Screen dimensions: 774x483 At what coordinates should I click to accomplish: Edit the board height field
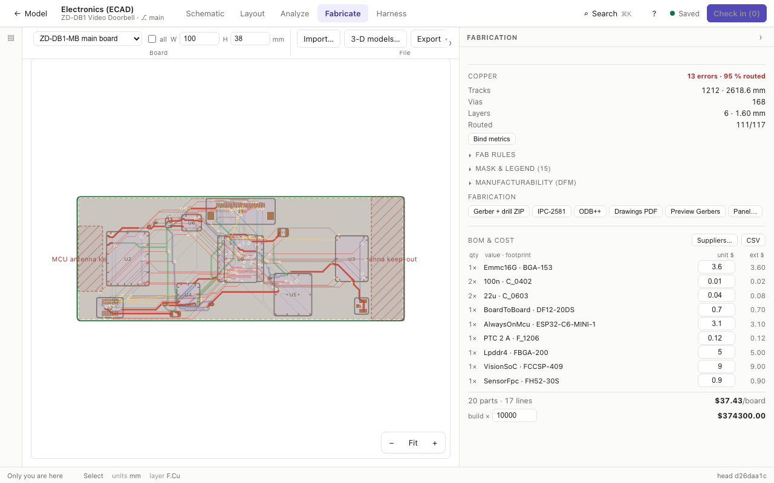(x=250, y=39)
